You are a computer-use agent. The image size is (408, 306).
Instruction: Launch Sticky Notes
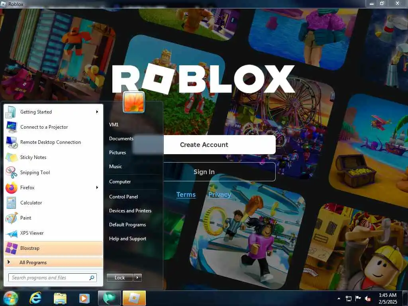pyautogui.click(x=53, y=157)
